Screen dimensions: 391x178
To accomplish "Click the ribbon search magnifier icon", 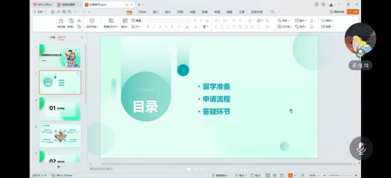I will pyautogui.click(x=273, y=12).
